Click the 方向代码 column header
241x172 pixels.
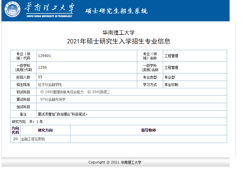(15, 130)
